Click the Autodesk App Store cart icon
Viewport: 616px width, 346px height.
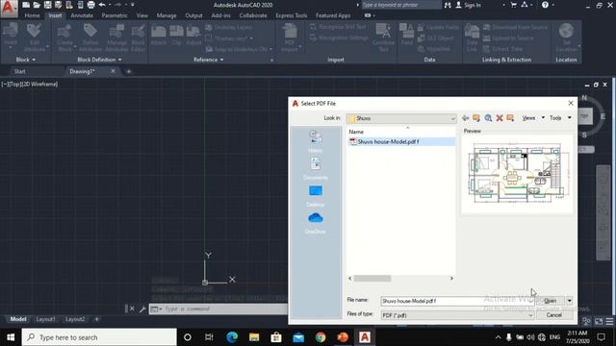pos(513,5)
